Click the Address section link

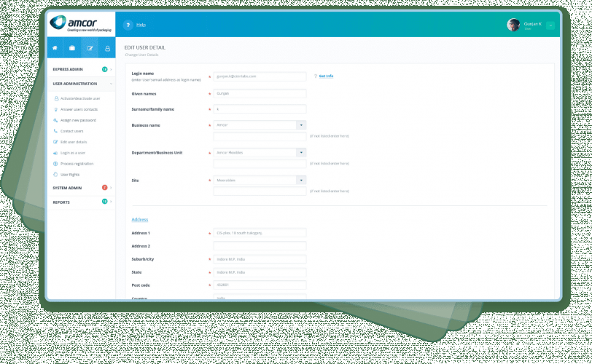140,219
